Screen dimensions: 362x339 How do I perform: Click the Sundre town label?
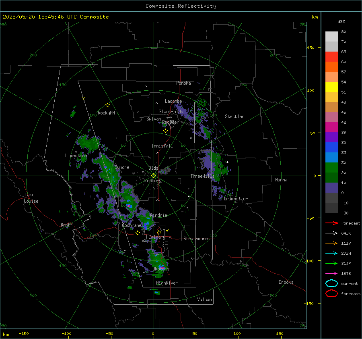[122, 167]
